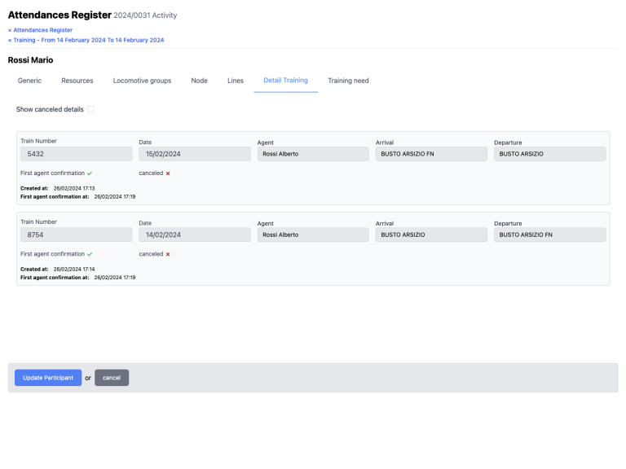Click Arrival field with BUSTO ARSIZIO FN
This screenshot has width=626, height=469.
pyautogui.click(x=430, y=154)
